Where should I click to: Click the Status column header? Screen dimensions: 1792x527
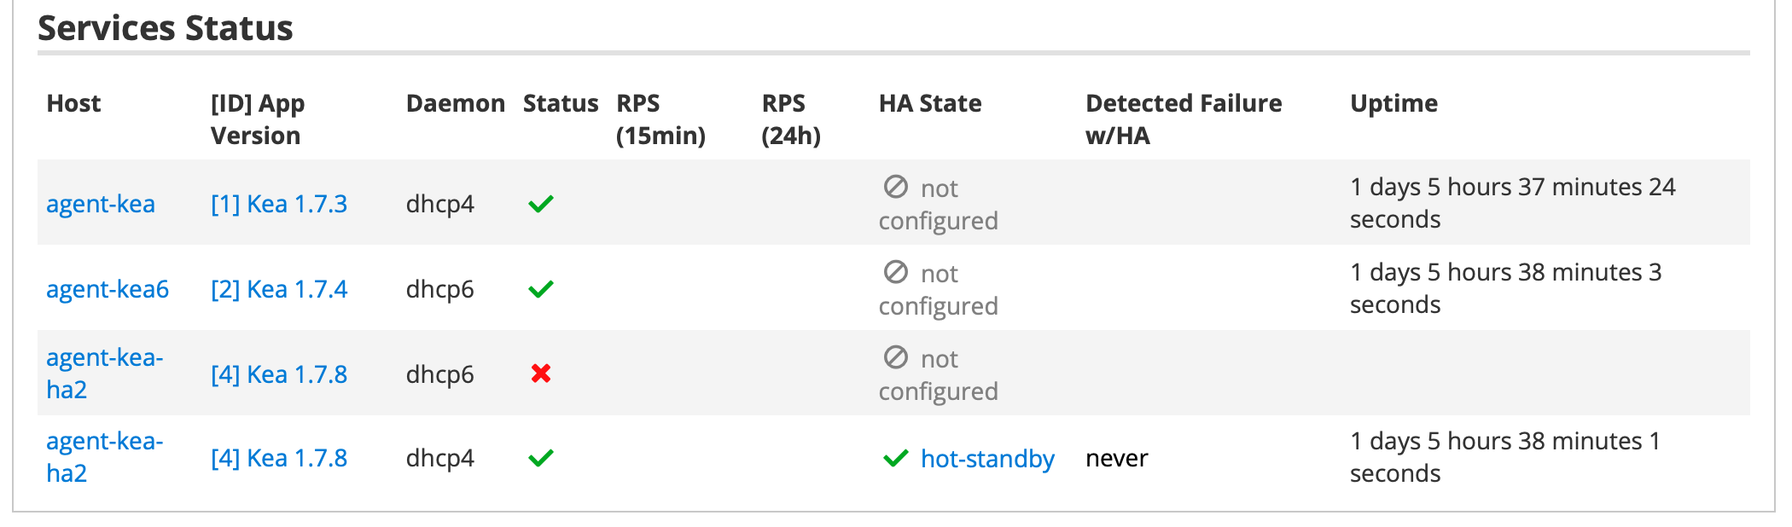(561, 103)
